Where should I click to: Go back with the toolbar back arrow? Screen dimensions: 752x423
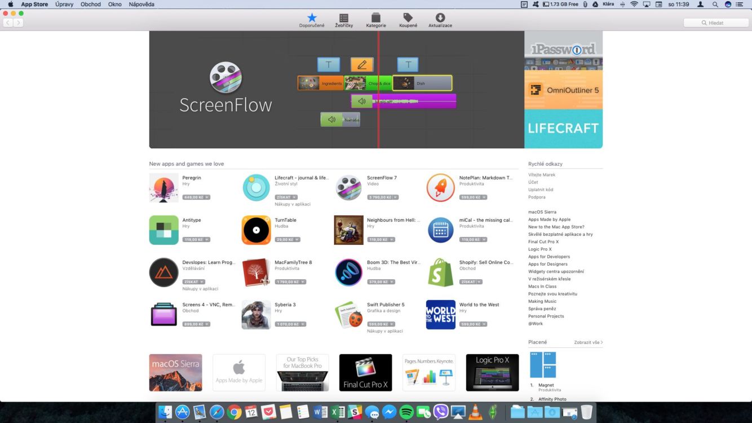(x=8, y=23)
